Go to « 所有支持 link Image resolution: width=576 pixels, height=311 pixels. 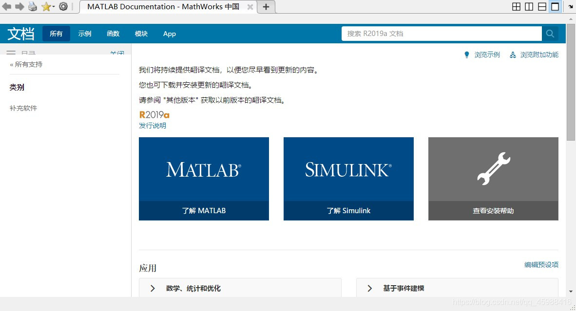26,65
